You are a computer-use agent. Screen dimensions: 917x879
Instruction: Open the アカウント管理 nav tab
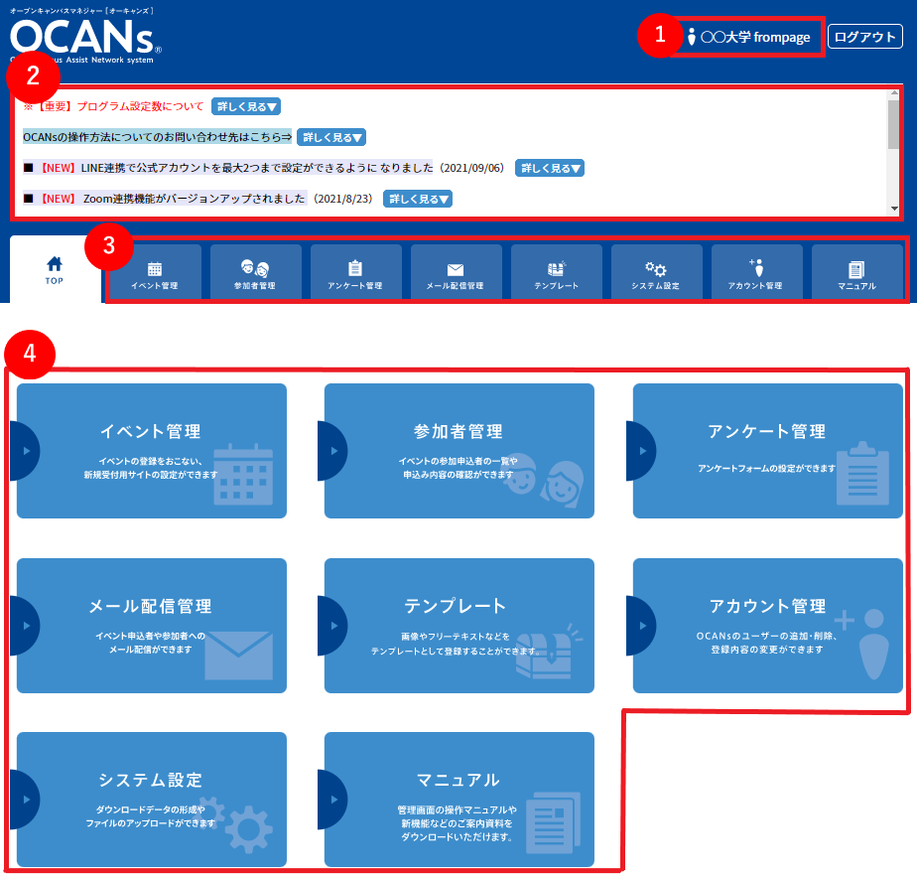[x=756, y=273]
